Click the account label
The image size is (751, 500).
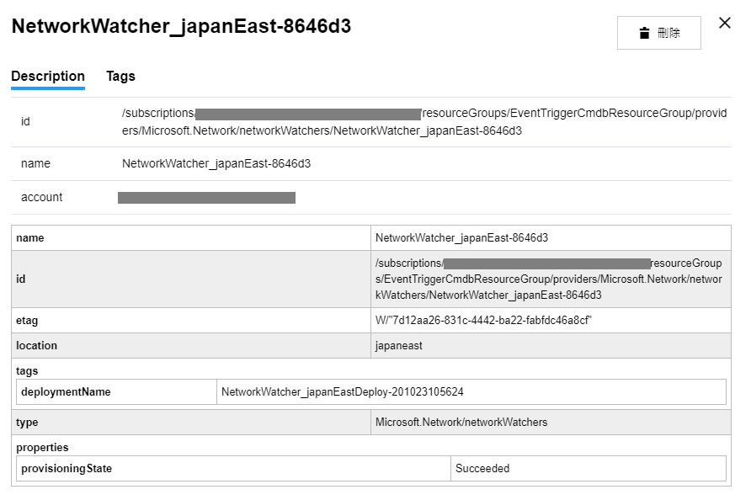(41, 197)
